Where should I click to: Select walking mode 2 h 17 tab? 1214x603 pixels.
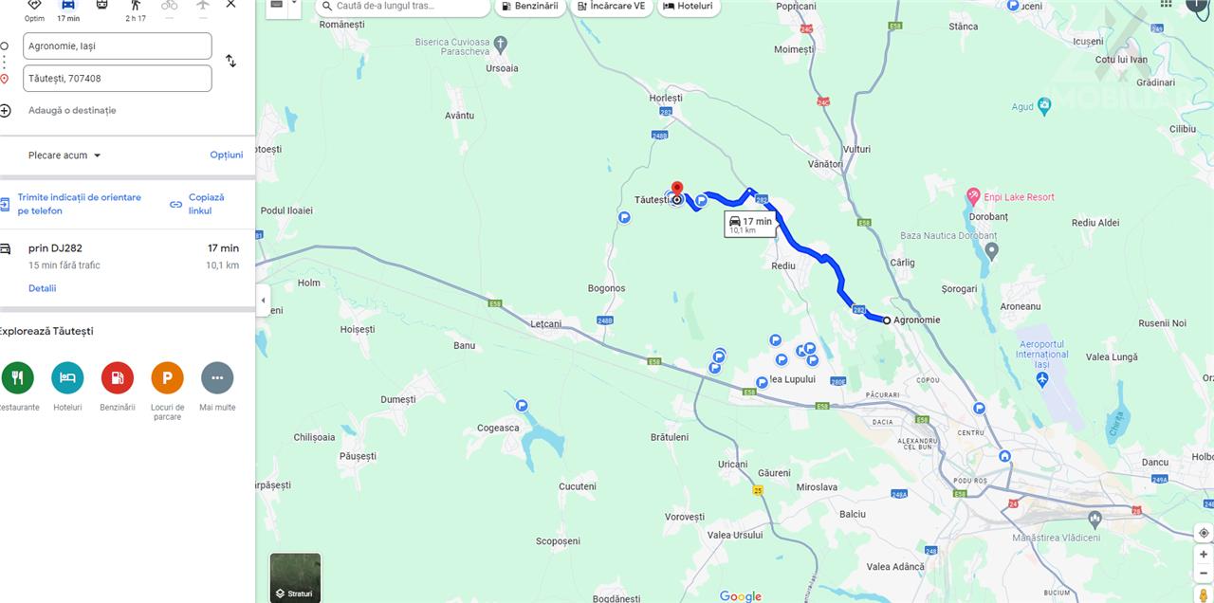[136, 10]
